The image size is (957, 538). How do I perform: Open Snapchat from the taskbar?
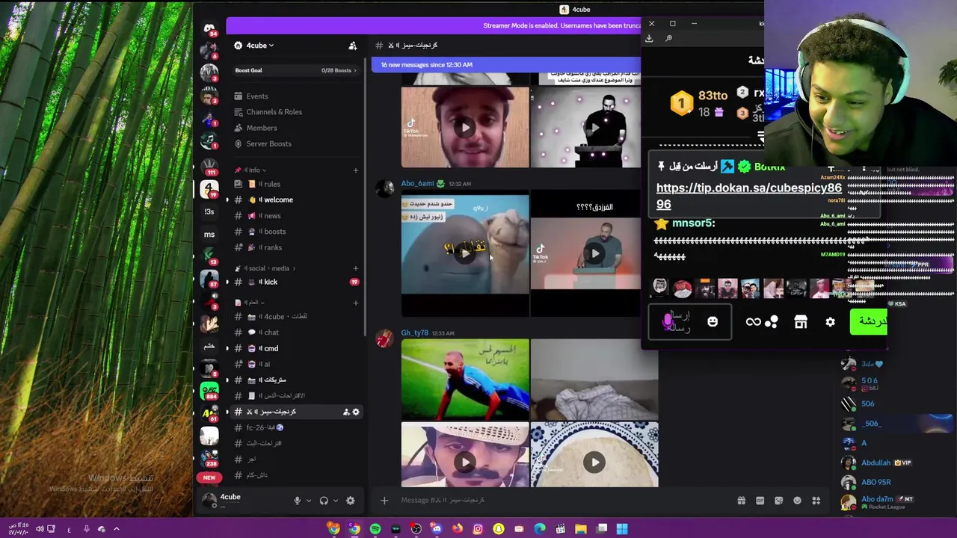coord(499,529)
